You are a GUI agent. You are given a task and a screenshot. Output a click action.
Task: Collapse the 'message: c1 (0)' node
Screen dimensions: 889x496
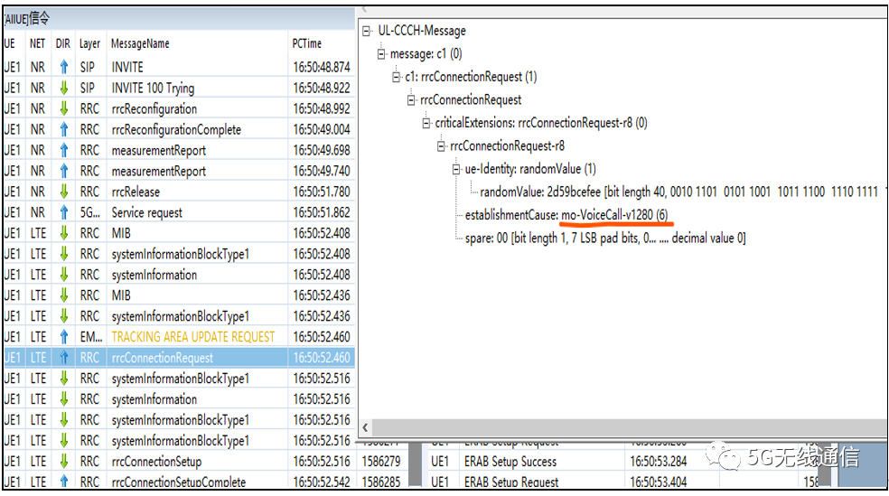pos(381,54)
